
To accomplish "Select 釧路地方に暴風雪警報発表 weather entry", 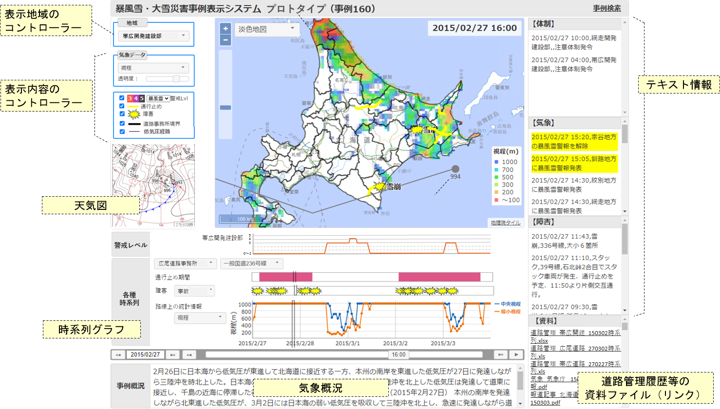I will pyautogui.click(x=574, y=163).
